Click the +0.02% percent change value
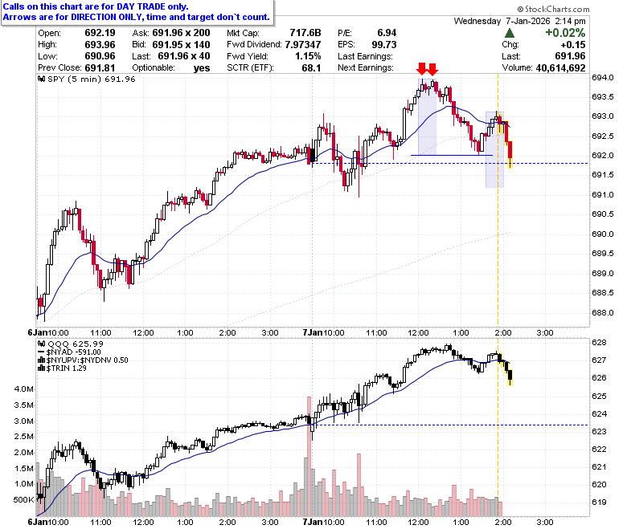Image resolution: width=627 pixels, height=529 pixels. (565, 33)
